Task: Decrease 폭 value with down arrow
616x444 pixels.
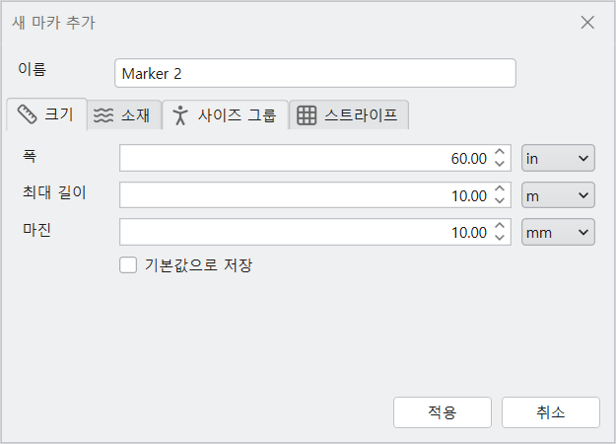Action: pyautogui.click(x=500, y=163)
